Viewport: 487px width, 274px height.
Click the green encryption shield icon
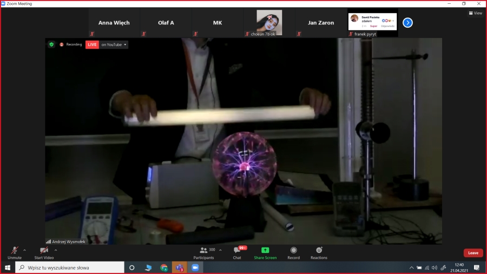(x=51, y=44)
